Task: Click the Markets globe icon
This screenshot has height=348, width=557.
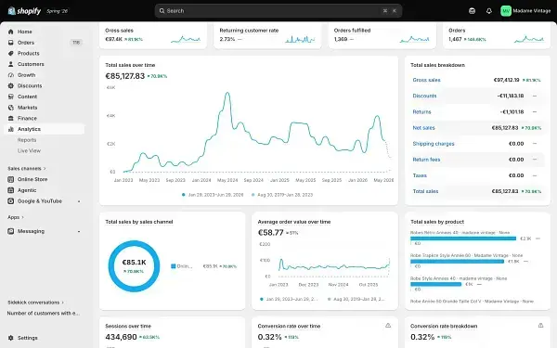Action: [x=10, y=108]
